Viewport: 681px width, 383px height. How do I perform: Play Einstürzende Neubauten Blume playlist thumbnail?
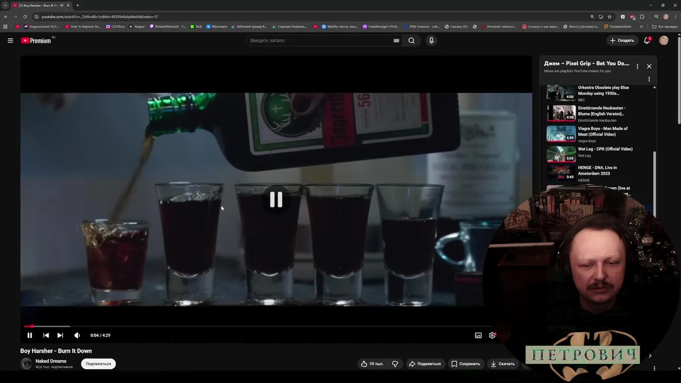coord(561,113)
